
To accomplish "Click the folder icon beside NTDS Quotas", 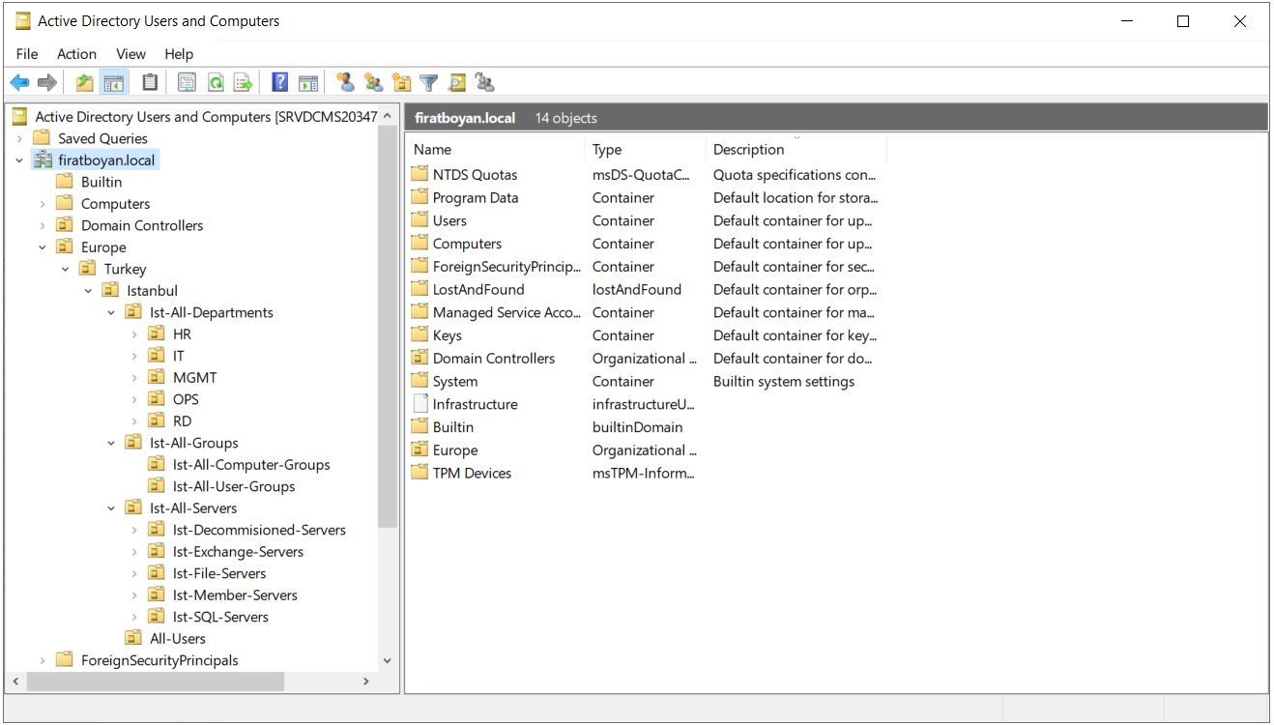I will (x=420, y=175).
